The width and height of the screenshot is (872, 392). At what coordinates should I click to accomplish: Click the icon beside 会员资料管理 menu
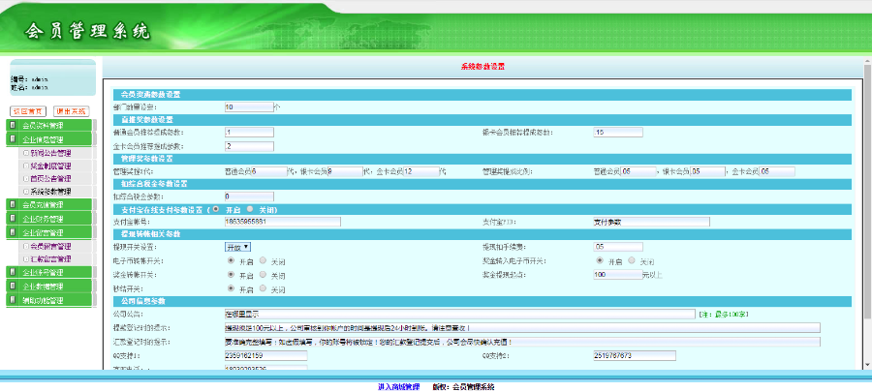tap(13, 126)
